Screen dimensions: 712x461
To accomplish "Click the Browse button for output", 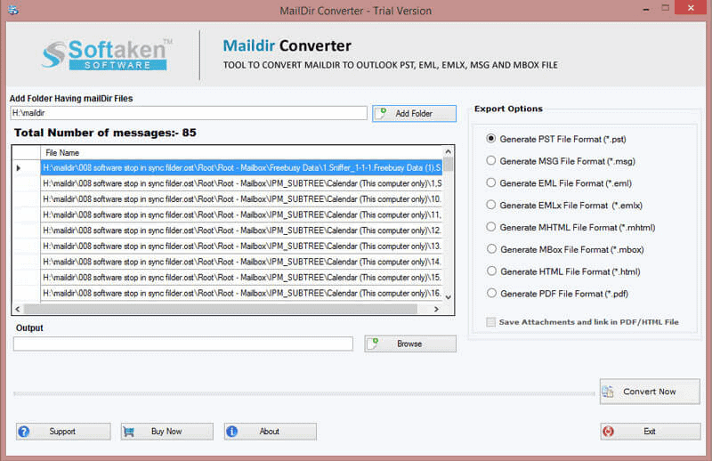I will [x=410, y=344].
